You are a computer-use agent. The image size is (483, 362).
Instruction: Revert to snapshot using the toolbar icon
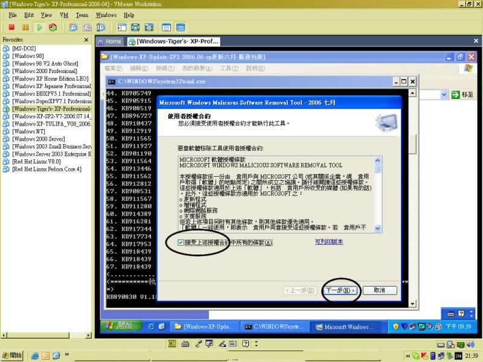click(x=87, y=27)
